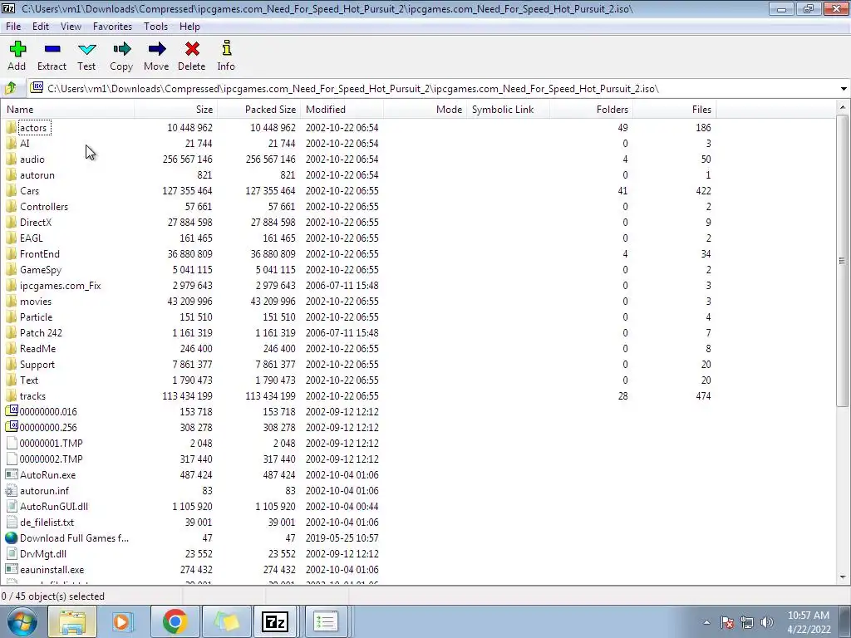Select the autorun.inf file icon

pyautogui.click(x=12, y=490)
